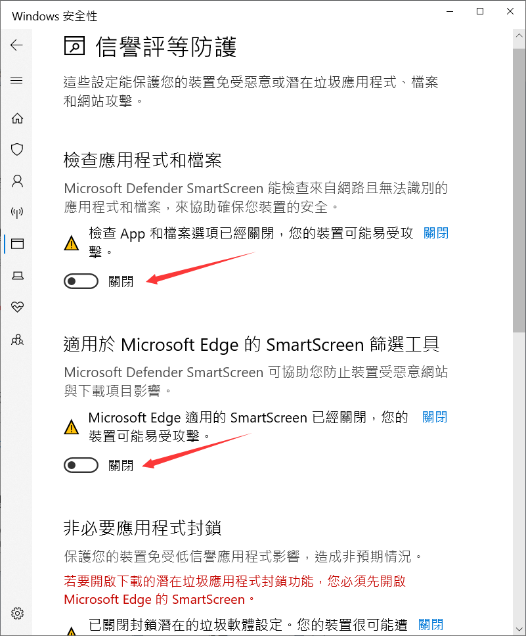The height and width of the screenshot is (636, 526).
Task: Click the vertical scrollbar thumb
Action: click(x=519, y=191)
